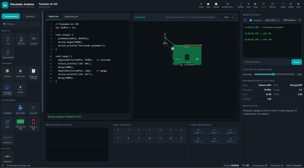Click analog pin A5 cell

click(x=230, y=140)
